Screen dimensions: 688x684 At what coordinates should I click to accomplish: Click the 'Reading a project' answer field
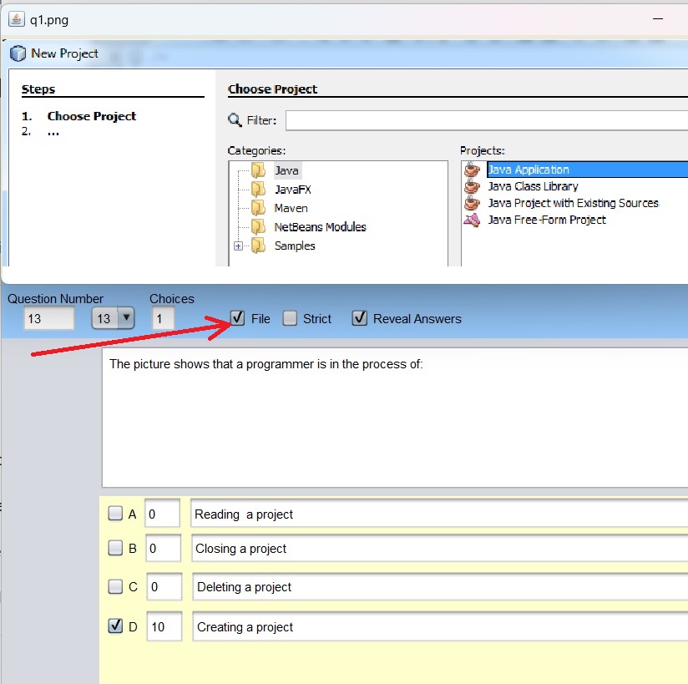point(439,514)
